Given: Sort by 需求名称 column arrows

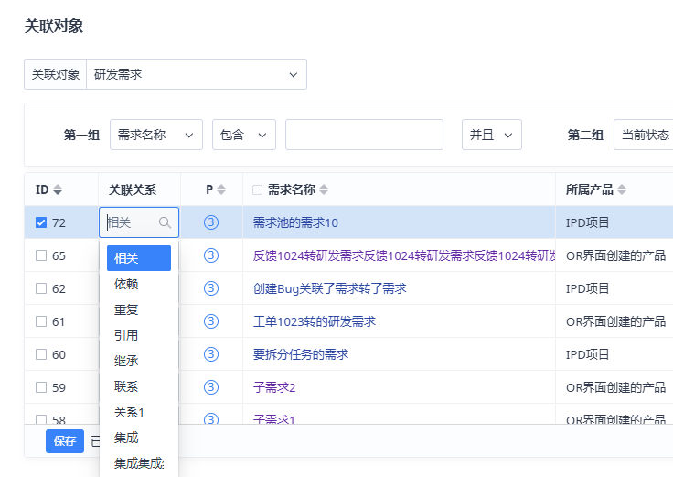Looking at the screenshot, I should click(x=324, y=190).
